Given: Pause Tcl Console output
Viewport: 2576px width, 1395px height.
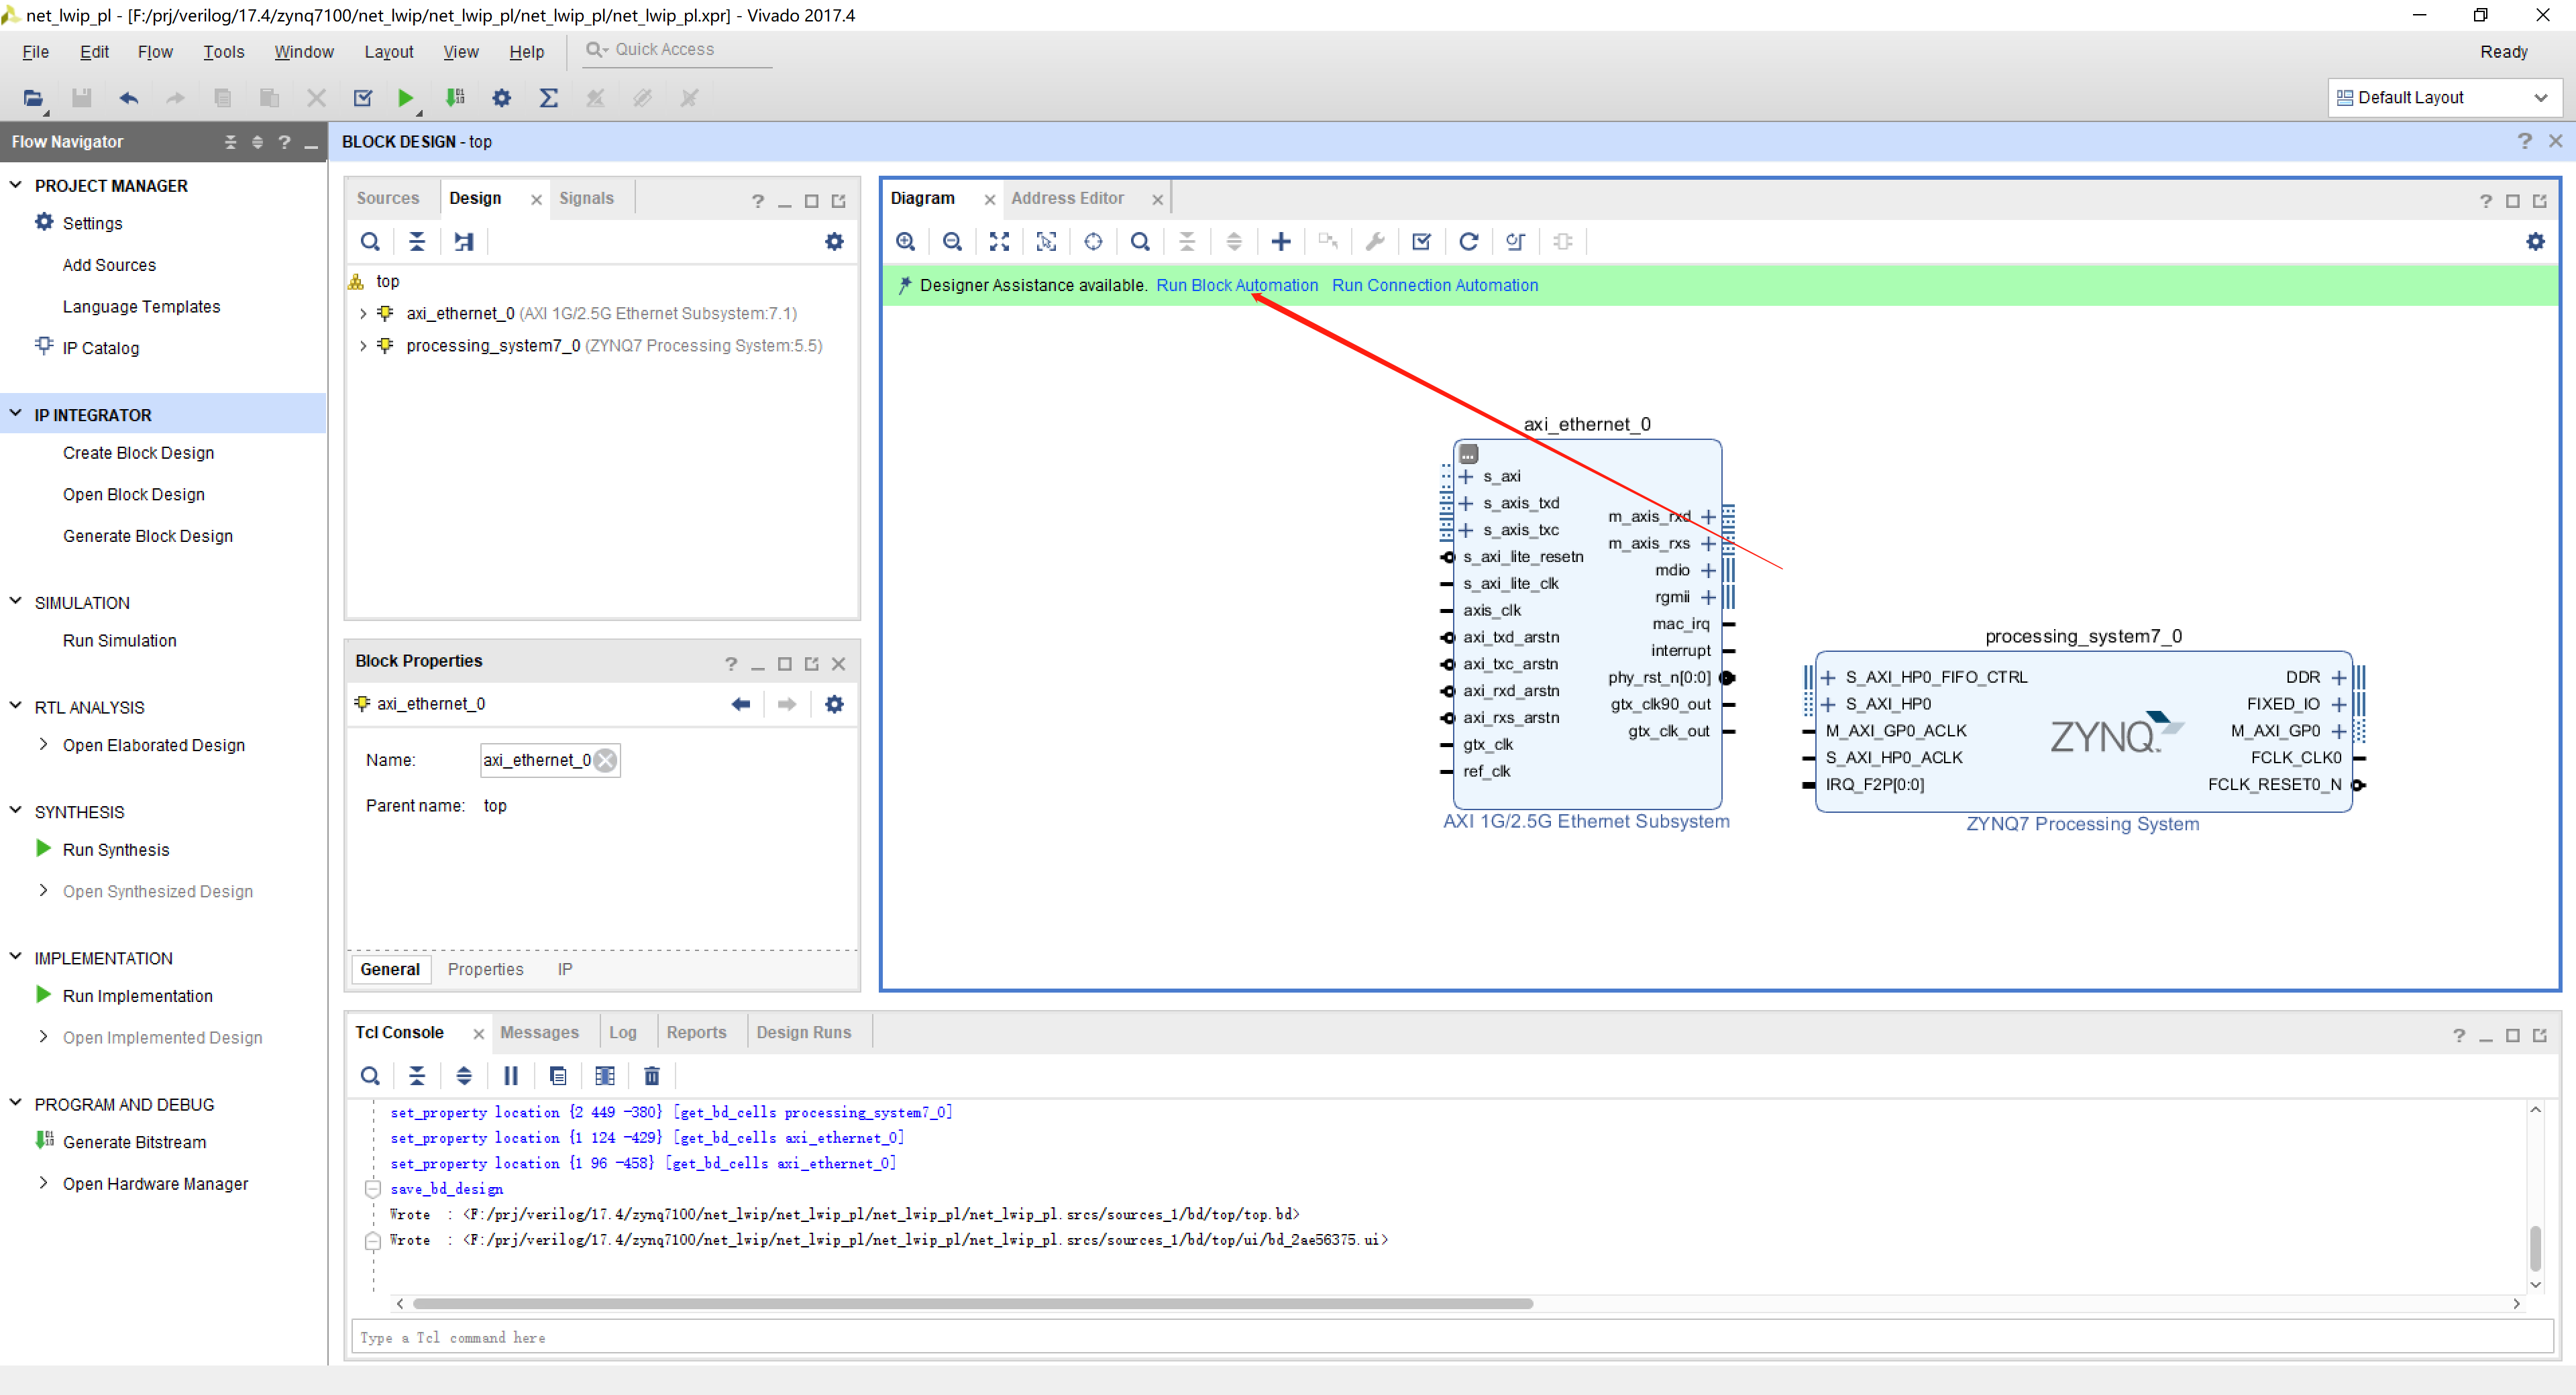Looking at the screenshot, I should pyautogui.click(x=511, y=1075).
